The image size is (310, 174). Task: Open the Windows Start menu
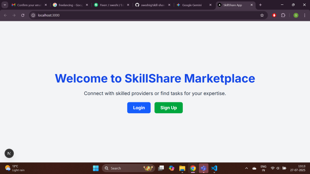tap(96, 168)
